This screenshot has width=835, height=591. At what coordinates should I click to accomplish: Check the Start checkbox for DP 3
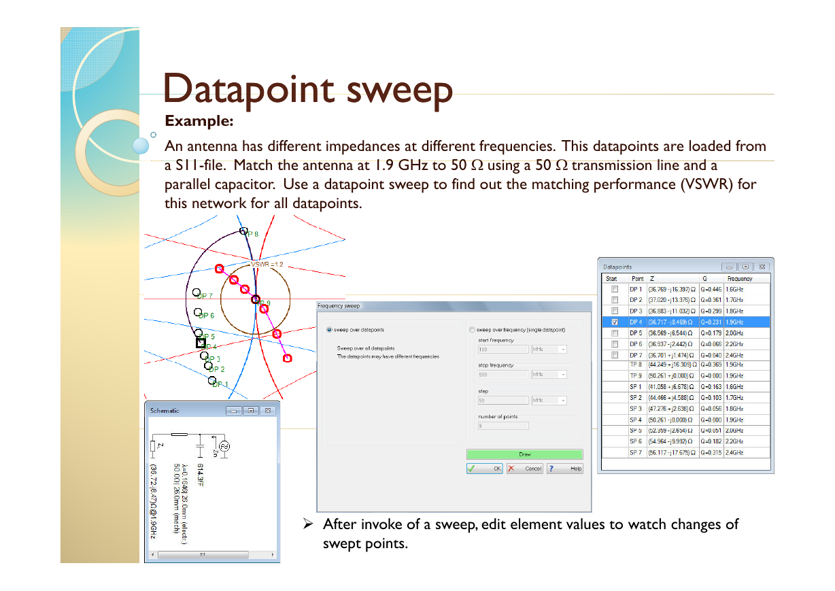tap(614, 311)
